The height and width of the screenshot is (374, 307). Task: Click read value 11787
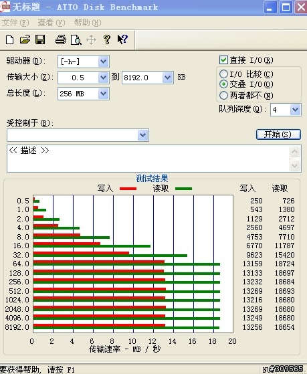click(284, 246)
